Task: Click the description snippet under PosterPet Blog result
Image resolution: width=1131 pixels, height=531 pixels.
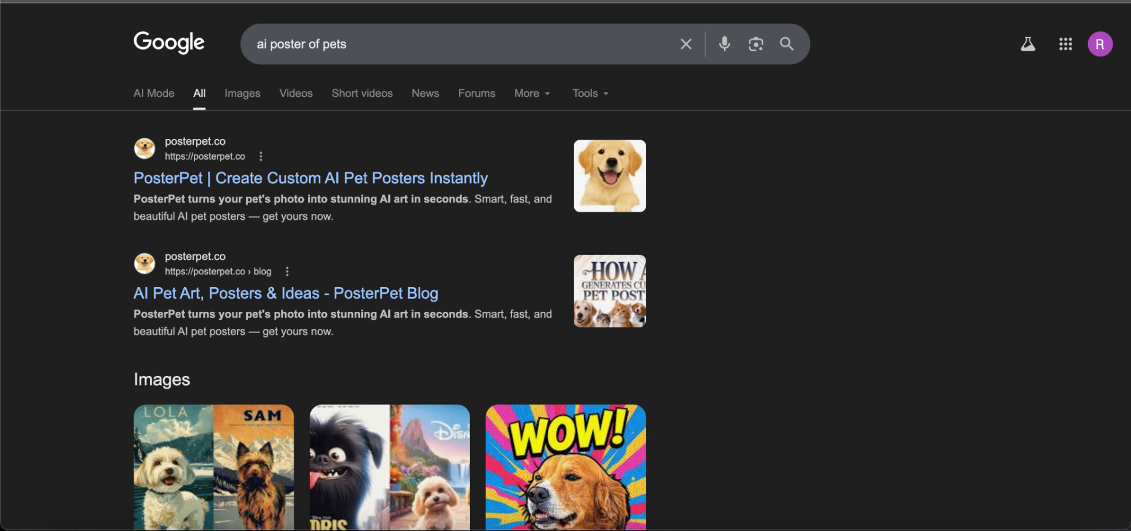Action: point(343,323)
